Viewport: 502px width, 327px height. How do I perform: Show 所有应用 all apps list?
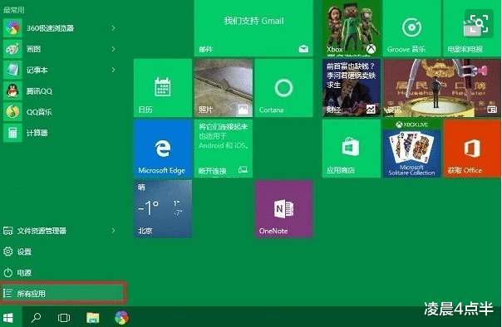[63, 293]
